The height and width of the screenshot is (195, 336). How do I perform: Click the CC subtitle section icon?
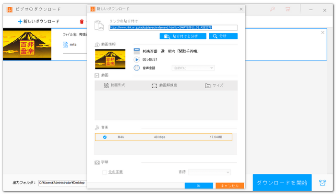(97, 163)
